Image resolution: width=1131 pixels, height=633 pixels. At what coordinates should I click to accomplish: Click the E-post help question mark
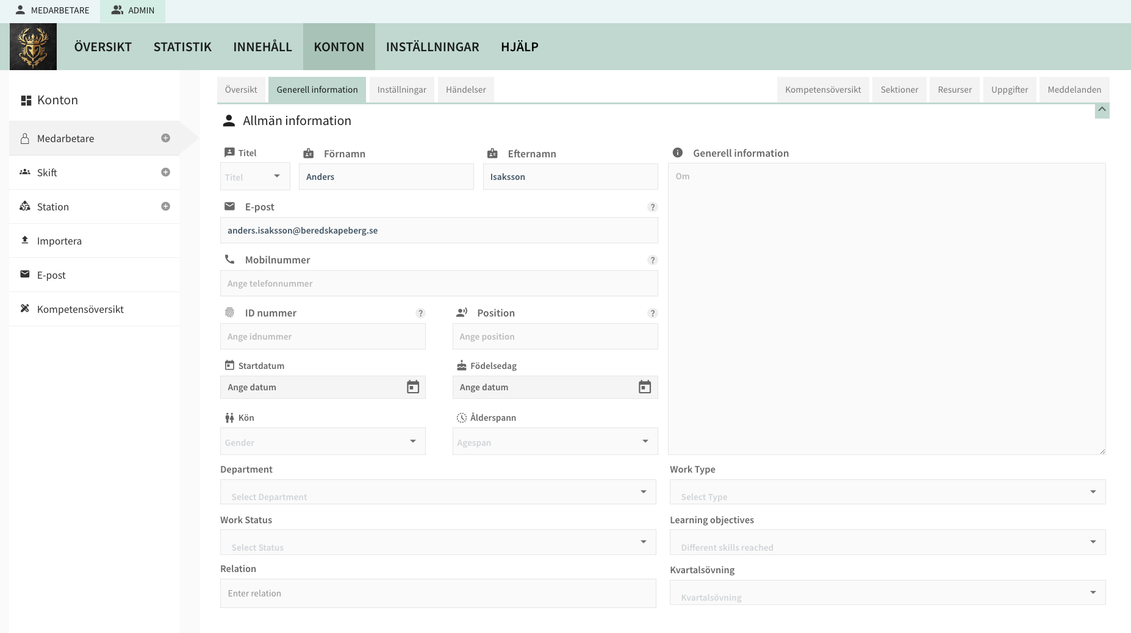pyautogui.click(x=653, y=207)
